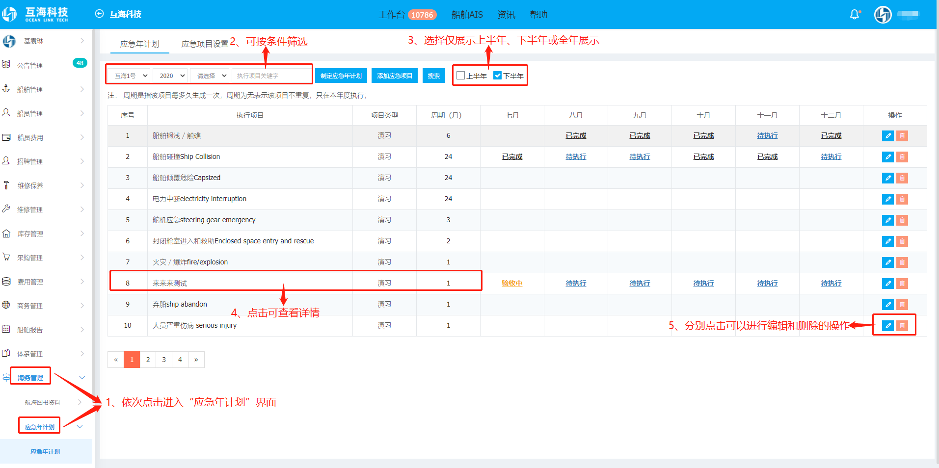Screen dimensions: 939x468
Task: Open 七月 已完成 link for Ship Collision
Action: tap(512, 157)
